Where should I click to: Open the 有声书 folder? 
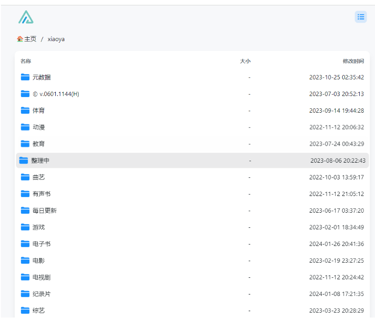tap(42, 194)
